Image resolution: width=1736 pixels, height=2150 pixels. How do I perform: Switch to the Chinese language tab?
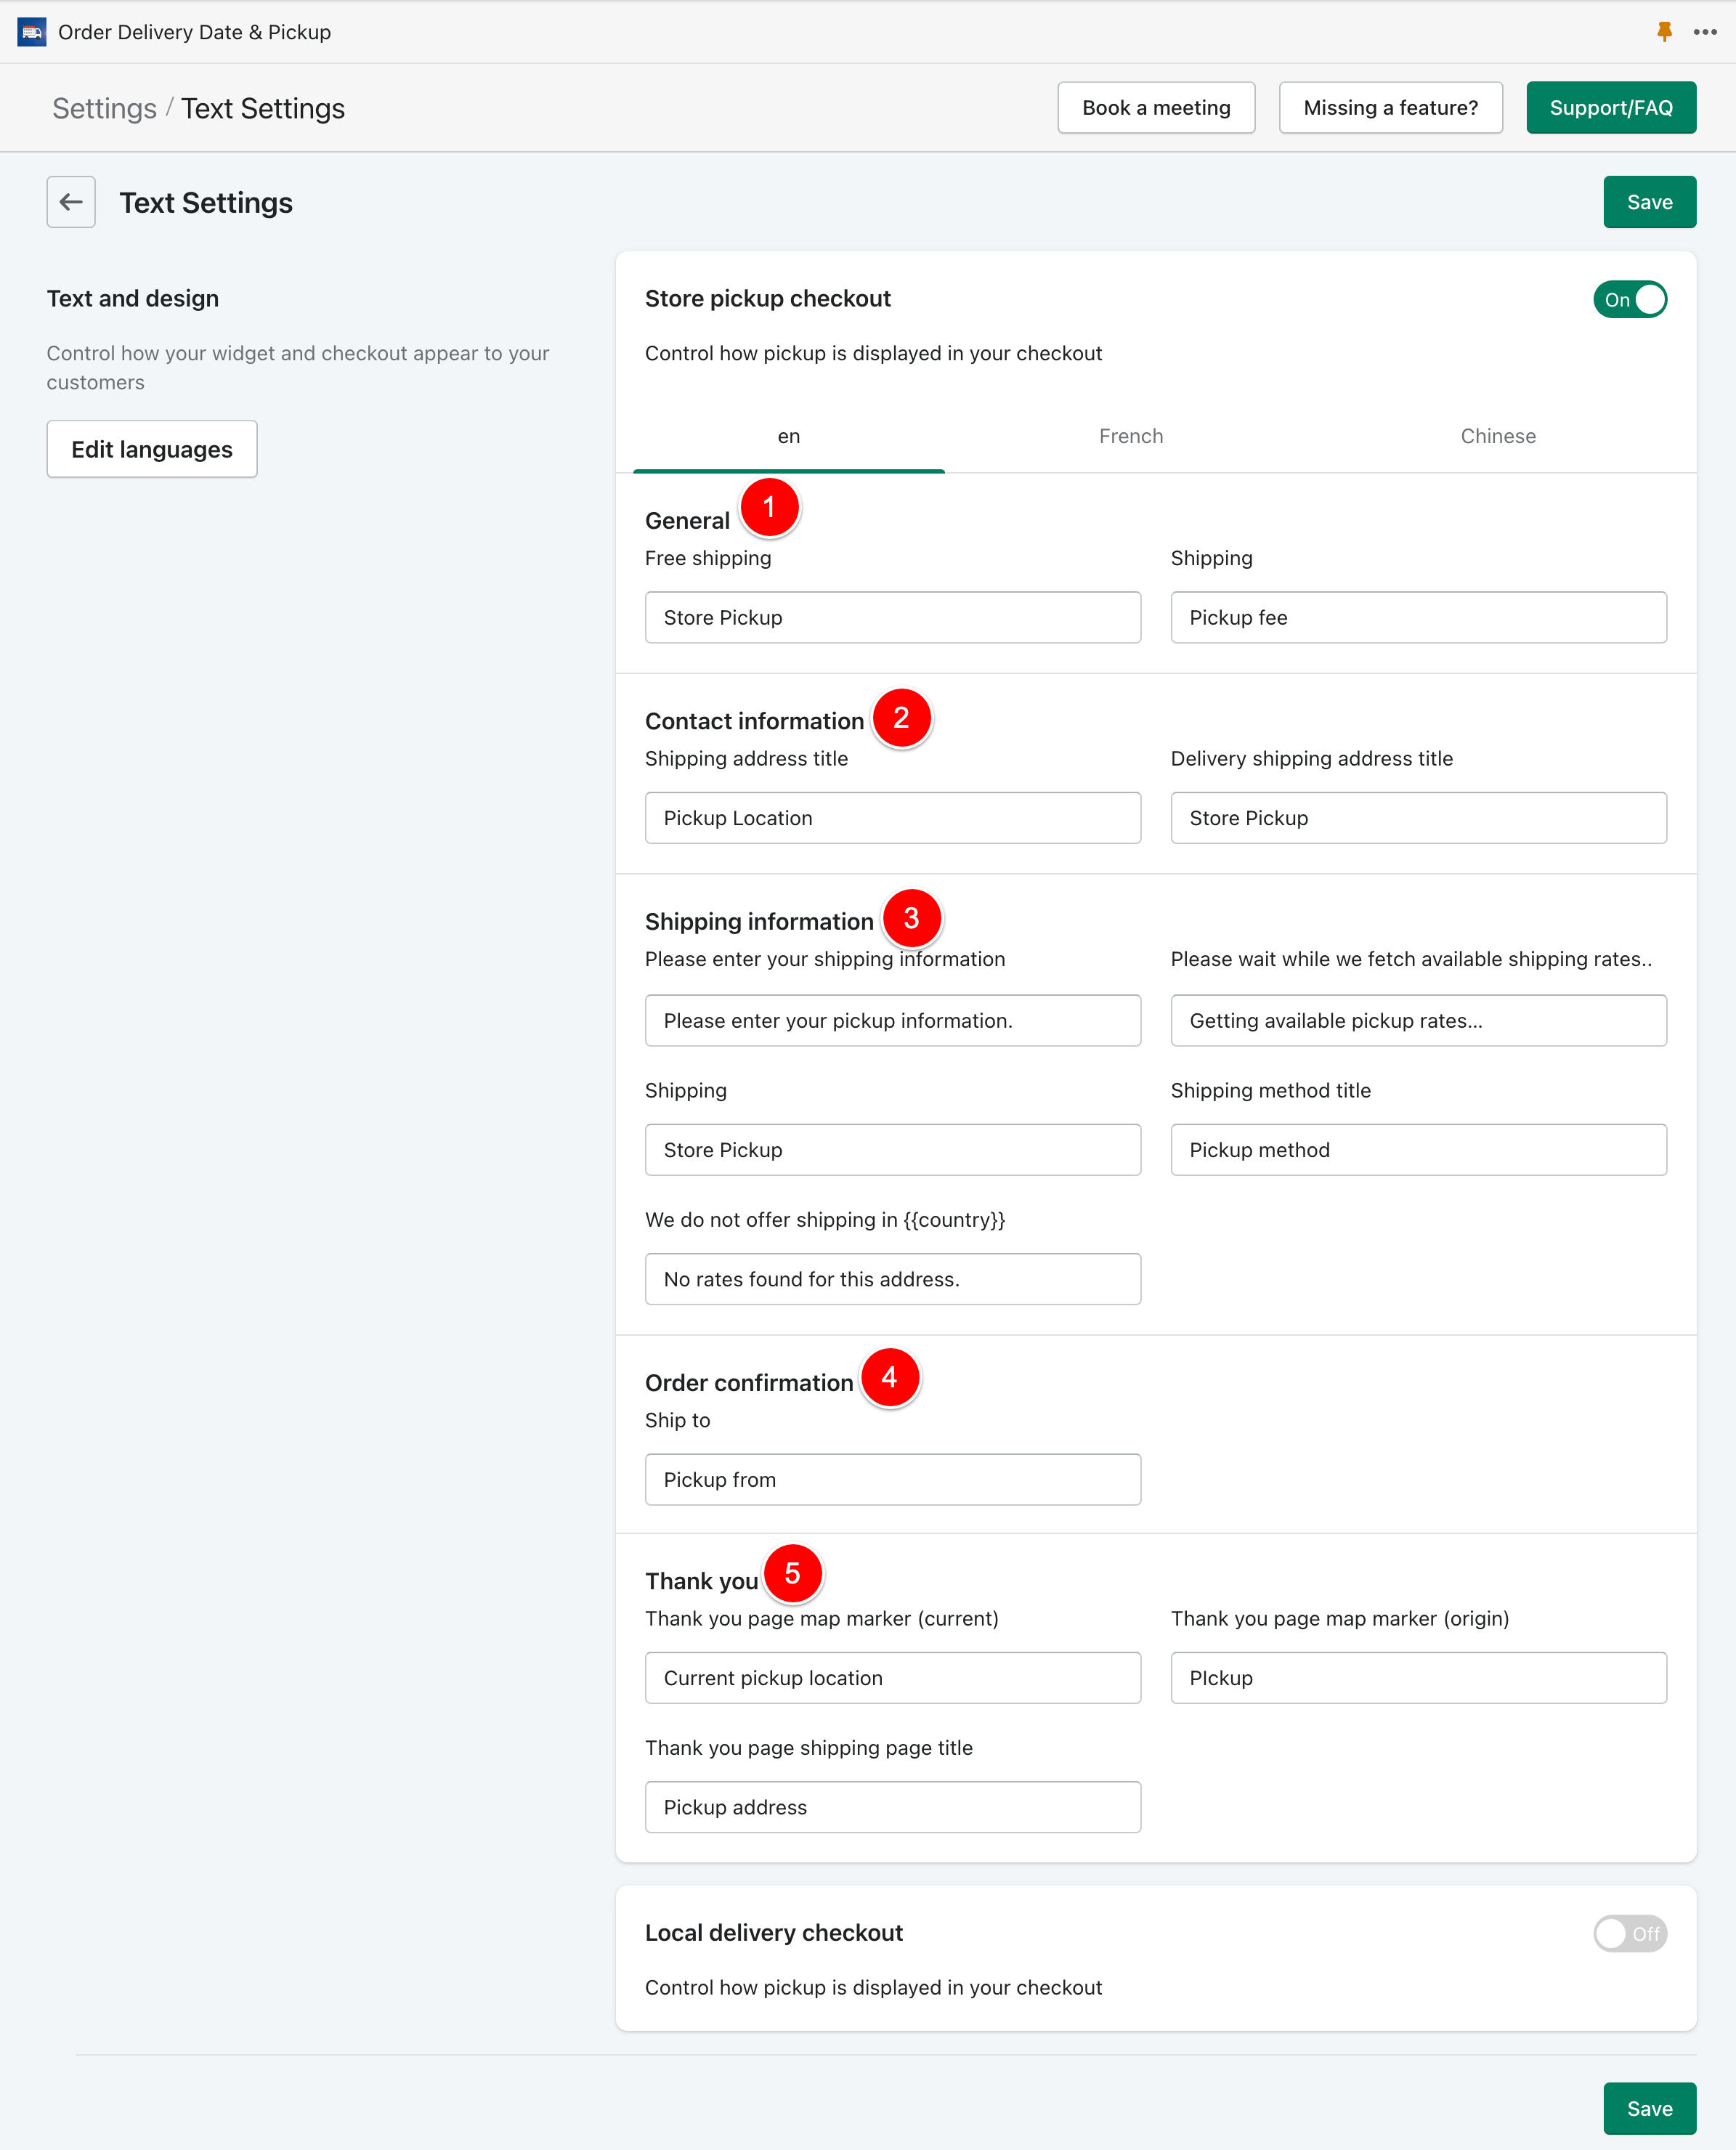tap(1497, 436)
